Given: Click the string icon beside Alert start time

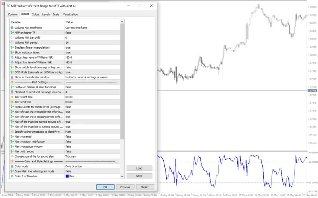Looking at the screenshot, I should [12, 97].
